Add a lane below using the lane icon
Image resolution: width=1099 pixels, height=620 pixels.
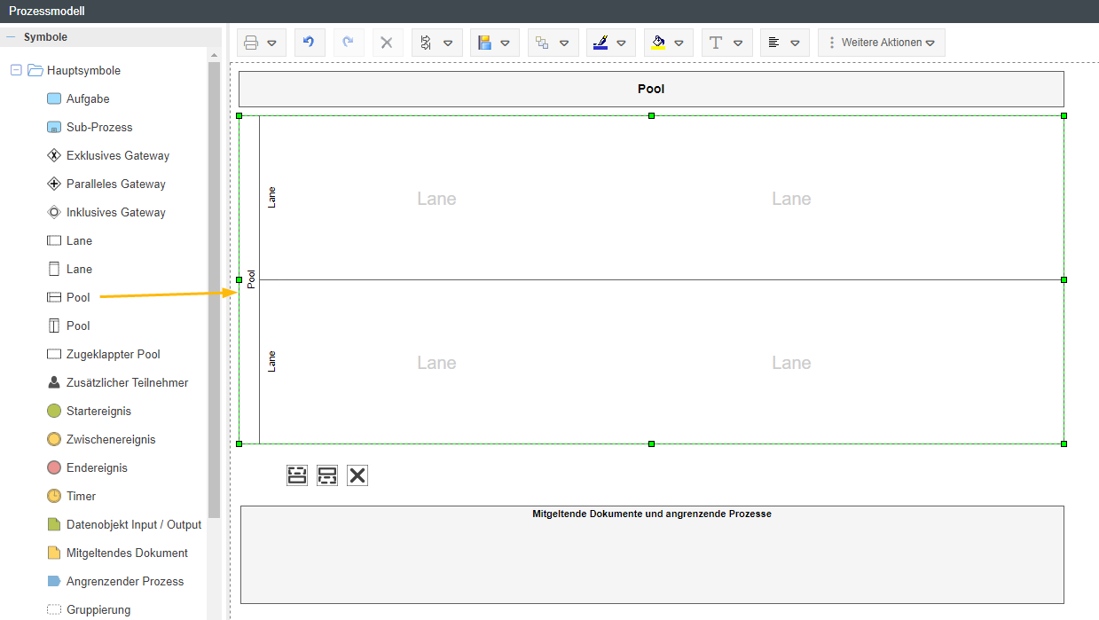pyautogui.click(x=327, y=475)
